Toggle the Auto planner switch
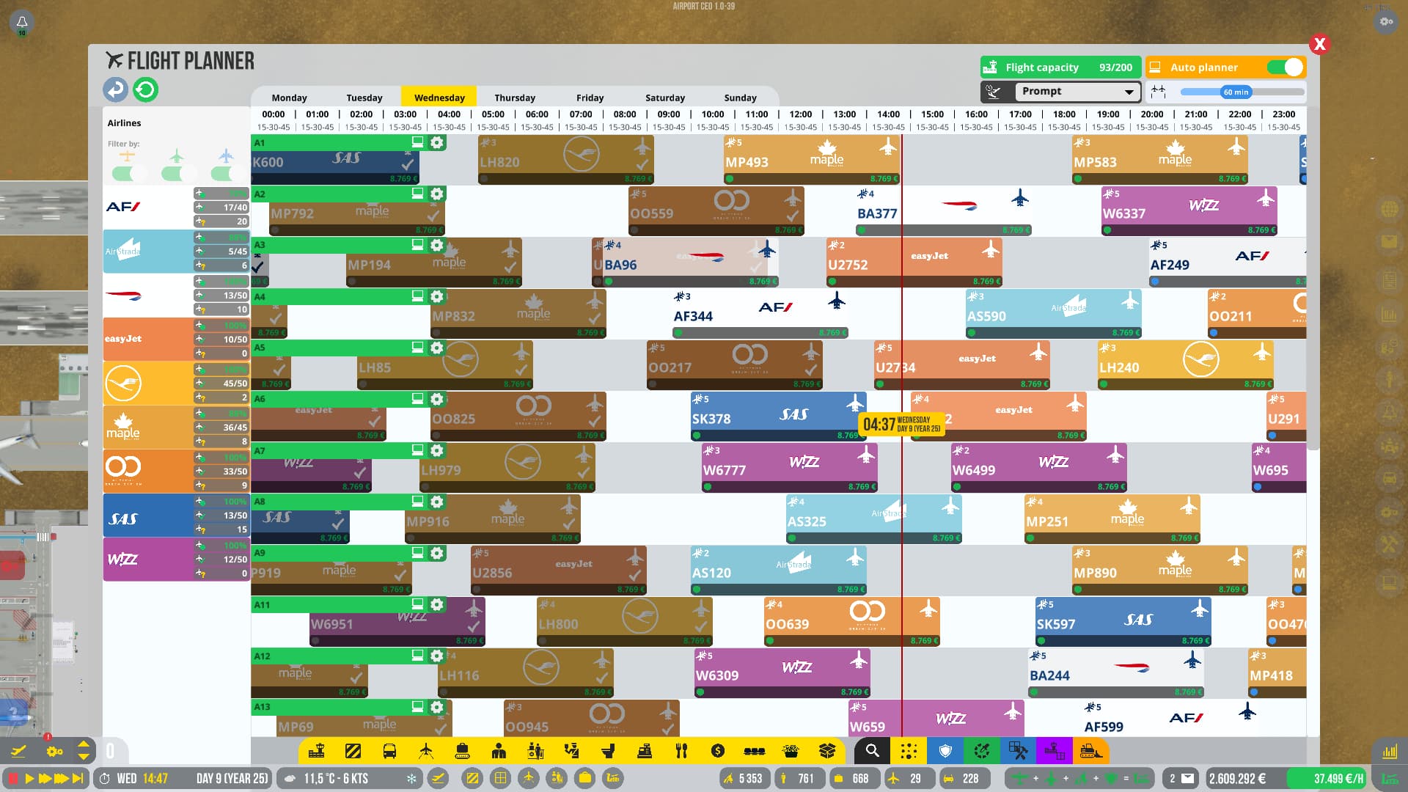Image resolution: width=1408 pixels, height=792 pixels. click(1285, 67)
